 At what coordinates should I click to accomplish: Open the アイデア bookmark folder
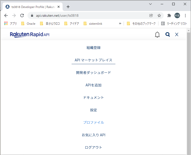coord(72,23)
